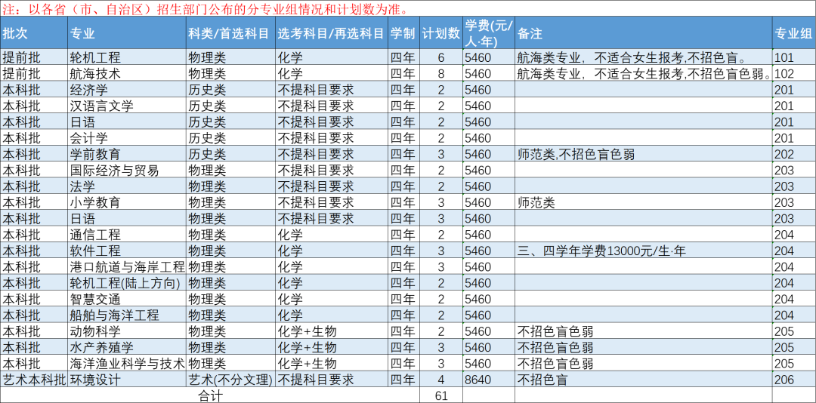The image size is (816, 403).
Task: Select the 水产养殖学 cell
Action: (127, 347)
